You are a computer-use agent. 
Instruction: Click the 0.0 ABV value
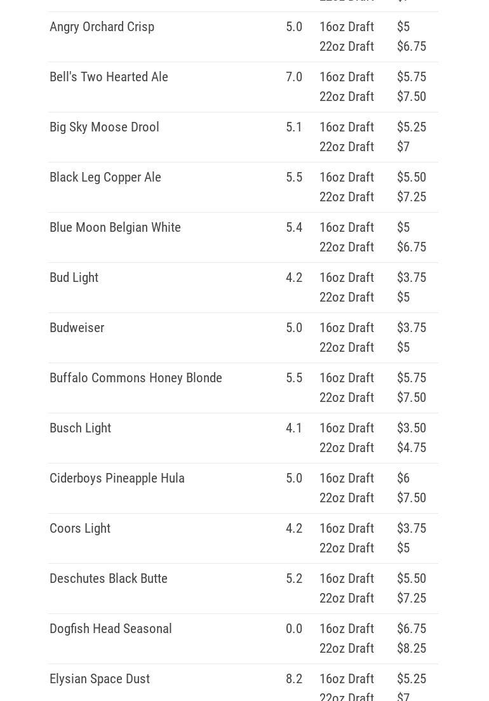(x=294, y=629)
